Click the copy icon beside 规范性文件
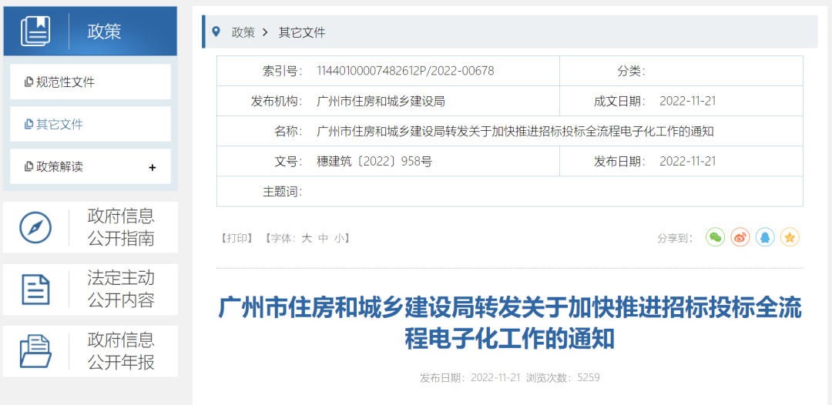Viewport: 832px width, 405px height. point(29,82)
